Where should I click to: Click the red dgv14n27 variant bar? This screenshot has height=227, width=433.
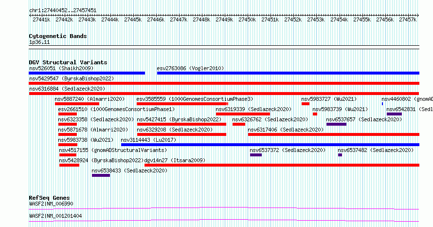(282, 165)
